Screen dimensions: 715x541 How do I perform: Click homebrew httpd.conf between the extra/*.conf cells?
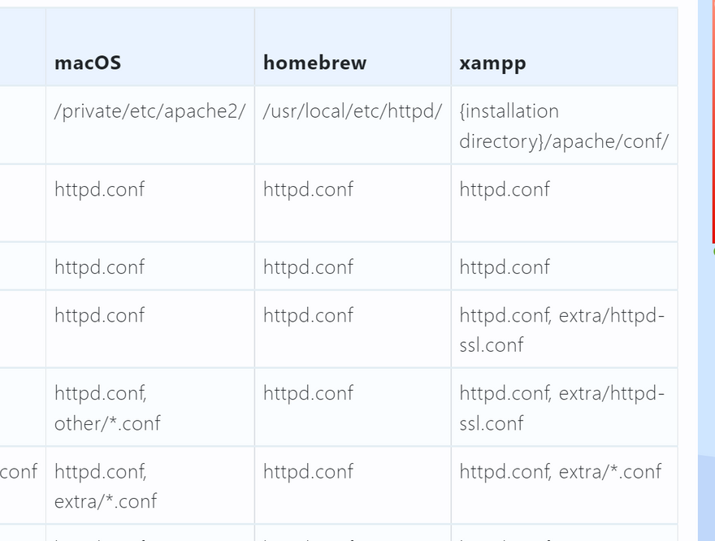click(308, 472)
